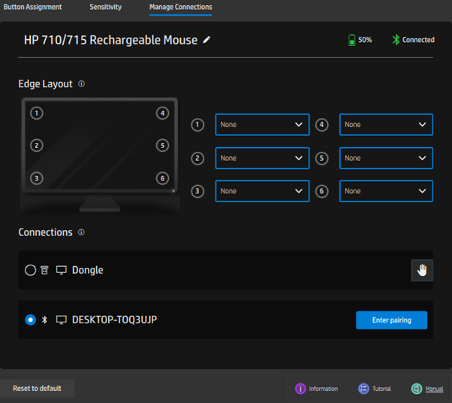The width and height of the screenshot is (452, 403).
Task: Click the Edge Layout heading
Action: click(45, 84)
